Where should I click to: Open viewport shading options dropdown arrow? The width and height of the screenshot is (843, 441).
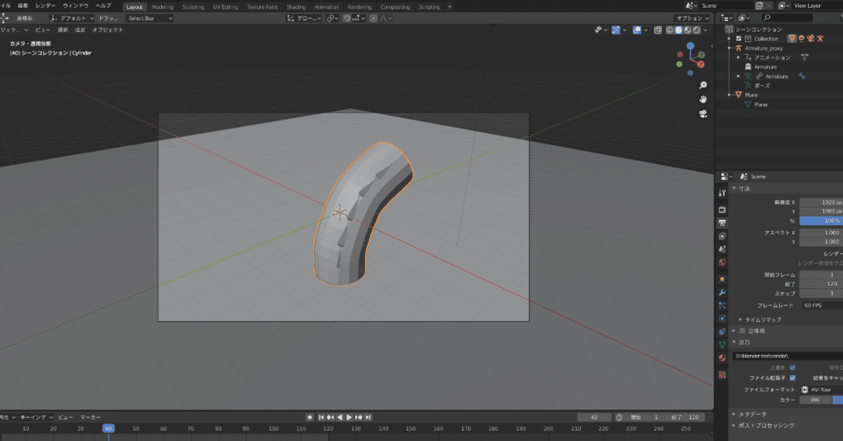coord(705,30)
